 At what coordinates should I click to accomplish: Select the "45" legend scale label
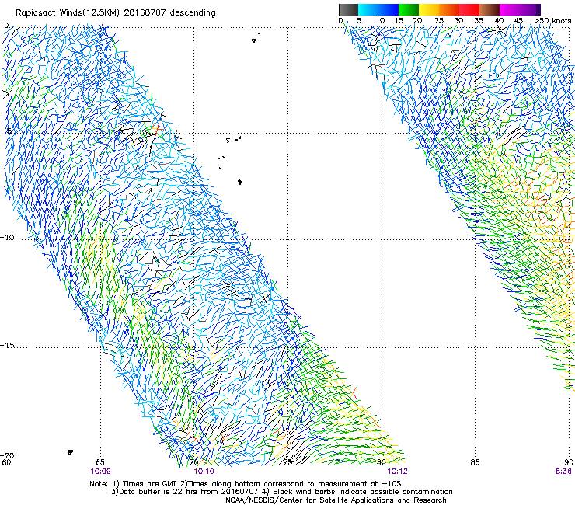[x=518, y=21]
